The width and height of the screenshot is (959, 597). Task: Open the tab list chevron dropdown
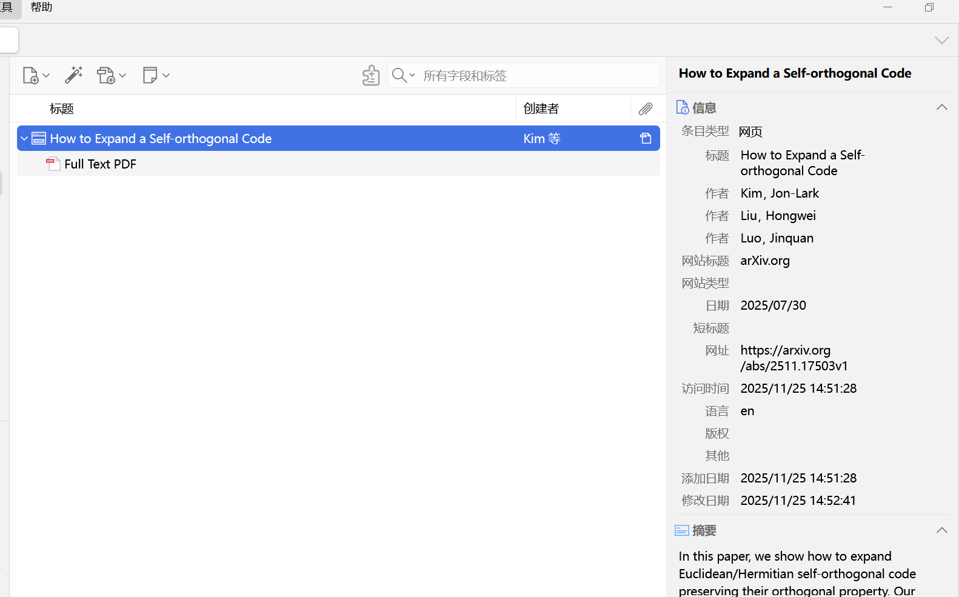point(941,41)
